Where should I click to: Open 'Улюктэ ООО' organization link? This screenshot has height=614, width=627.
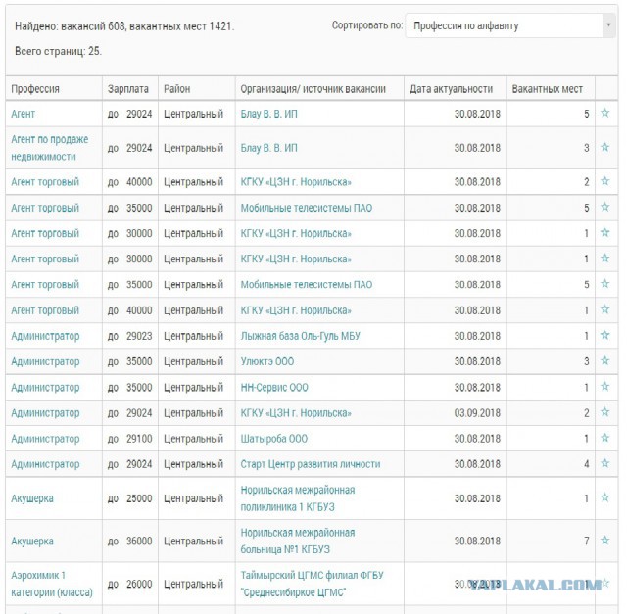267,361
